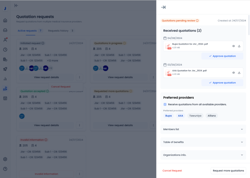Toggle receive quotations from all providers checkbox
The width and height of the screenshot is (250, 178).
(x=165, y=104)
